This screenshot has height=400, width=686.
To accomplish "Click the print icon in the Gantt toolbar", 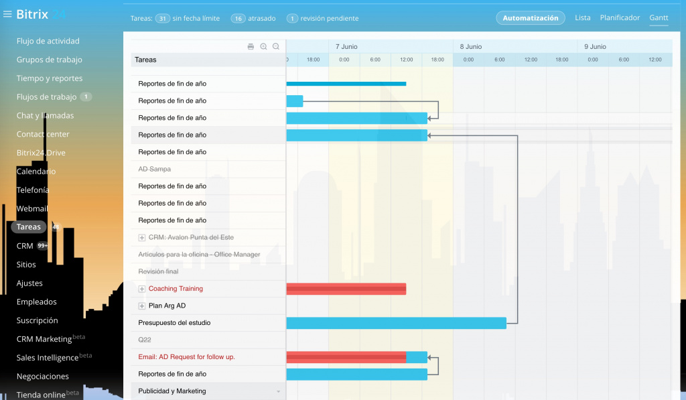I will coord(251,46).
